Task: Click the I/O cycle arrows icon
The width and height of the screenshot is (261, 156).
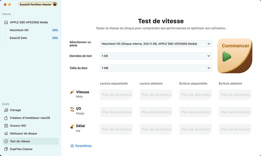Action: 72,109
